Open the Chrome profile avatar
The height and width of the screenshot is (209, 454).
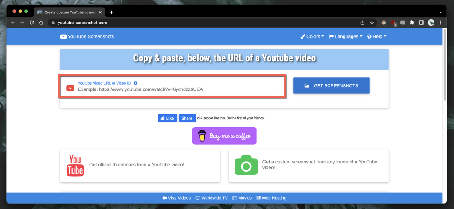click(x=431, y=23)
